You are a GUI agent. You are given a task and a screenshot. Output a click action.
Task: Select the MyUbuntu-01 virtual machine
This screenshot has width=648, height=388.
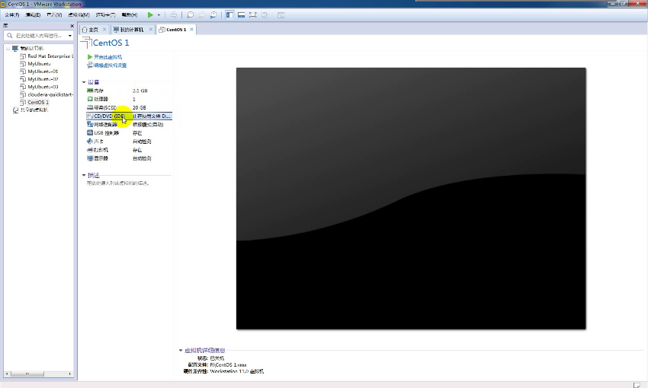[43, 72]
